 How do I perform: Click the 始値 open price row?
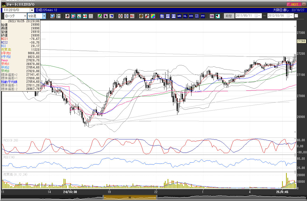pos(20,25)
